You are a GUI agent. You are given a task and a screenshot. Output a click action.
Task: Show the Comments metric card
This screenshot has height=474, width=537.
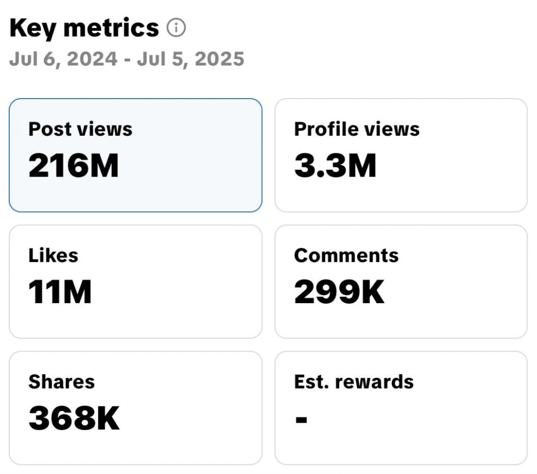click(401, 281)
